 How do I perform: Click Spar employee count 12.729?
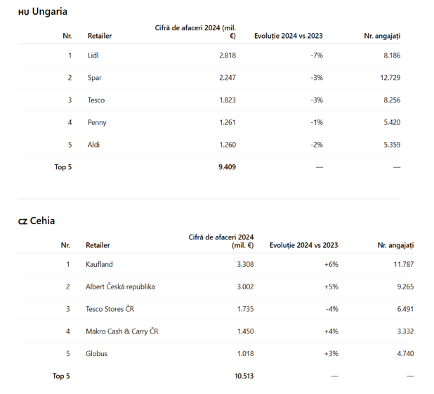point(390,77)
